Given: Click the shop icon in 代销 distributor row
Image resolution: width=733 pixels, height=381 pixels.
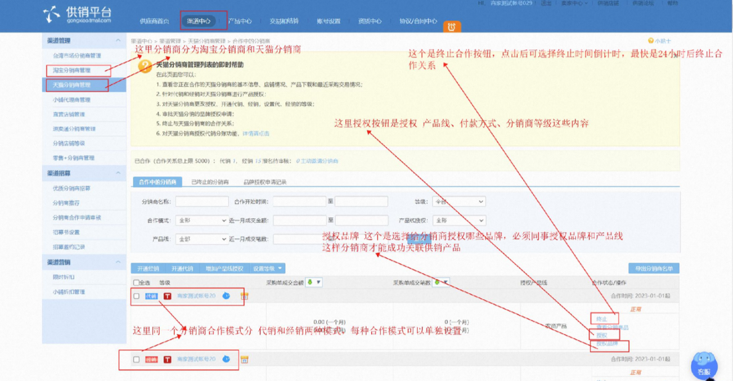Looking at the screenshot, I should [244, 295].
